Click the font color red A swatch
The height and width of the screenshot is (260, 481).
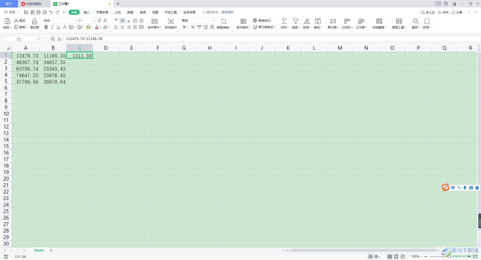click(97, 27)
